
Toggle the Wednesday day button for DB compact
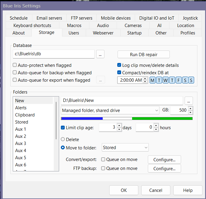(165, 80)
